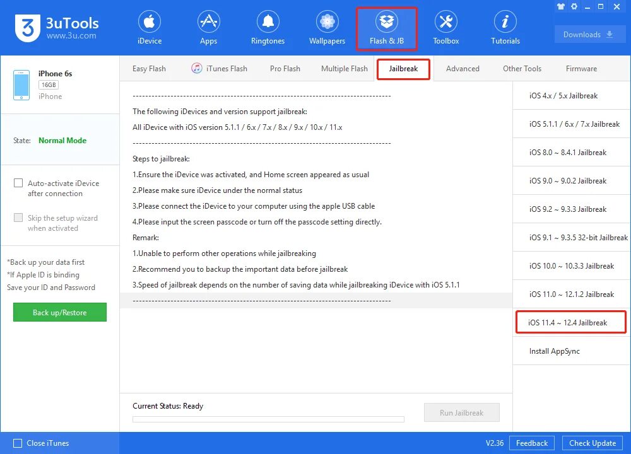Screen dimensions: 631x454
Task: Click the Back up/Restore button
Action: (59, 313)
